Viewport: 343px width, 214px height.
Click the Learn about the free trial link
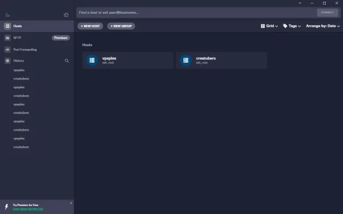coord(28,209)
